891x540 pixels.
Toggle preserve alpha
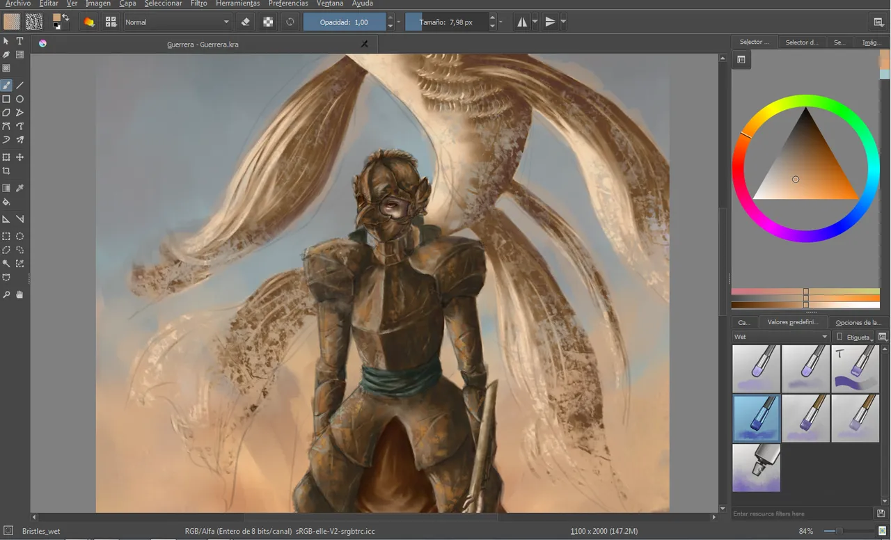click(268, 22)
